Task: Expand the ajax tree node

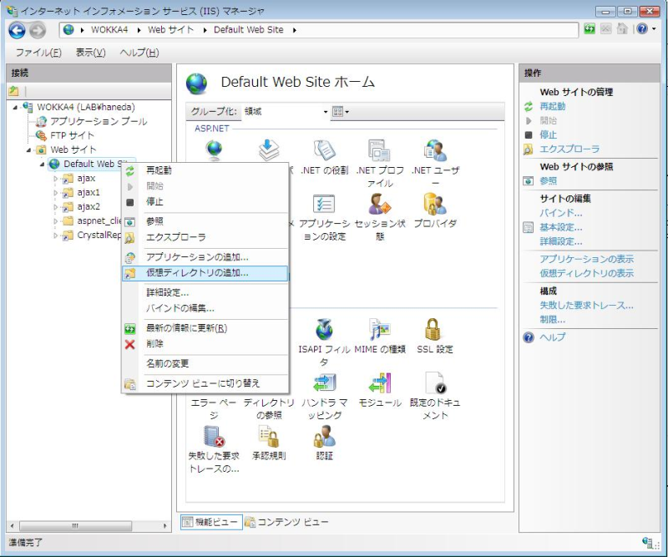Action: tap(55, 179)
